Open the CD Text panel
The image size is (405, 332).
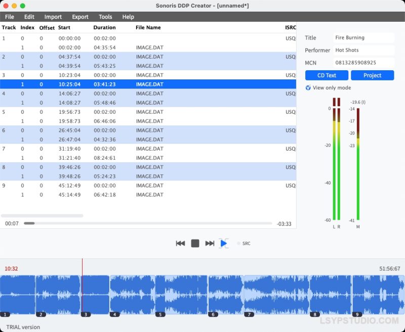[327, 75]
